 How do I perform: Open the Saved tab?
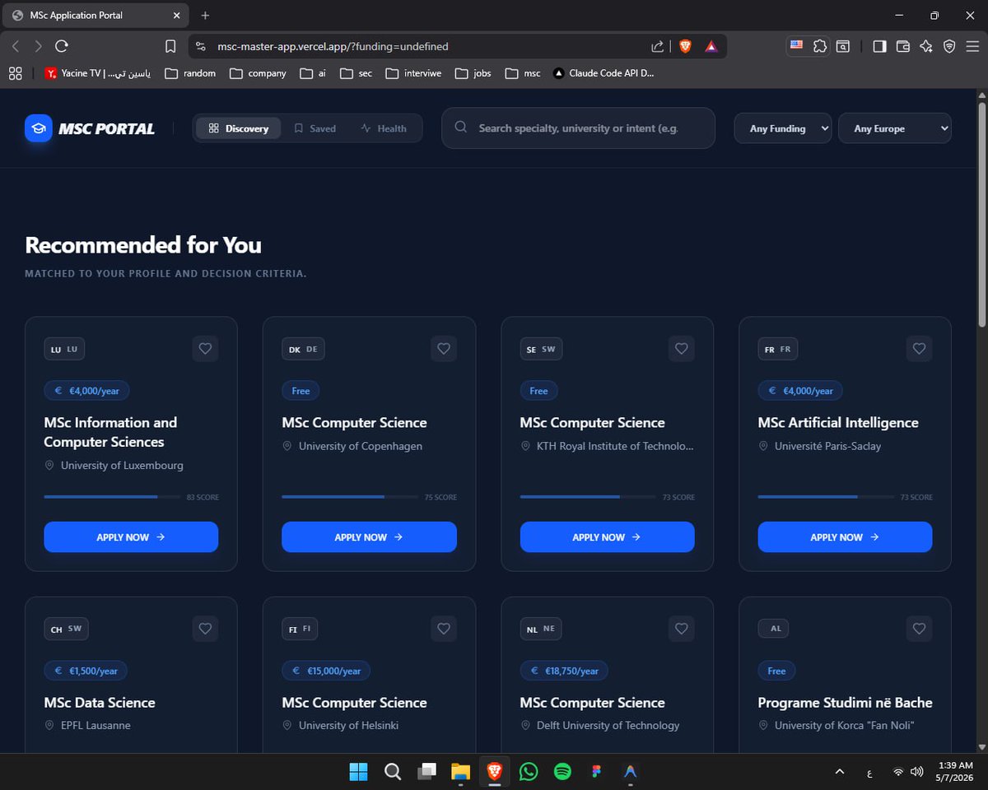coord(315,128)
